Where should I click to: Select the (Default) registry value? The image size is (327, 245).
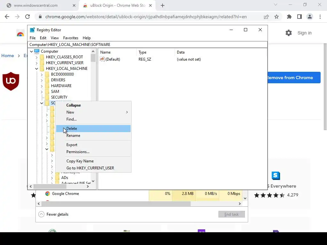point(113,59)
